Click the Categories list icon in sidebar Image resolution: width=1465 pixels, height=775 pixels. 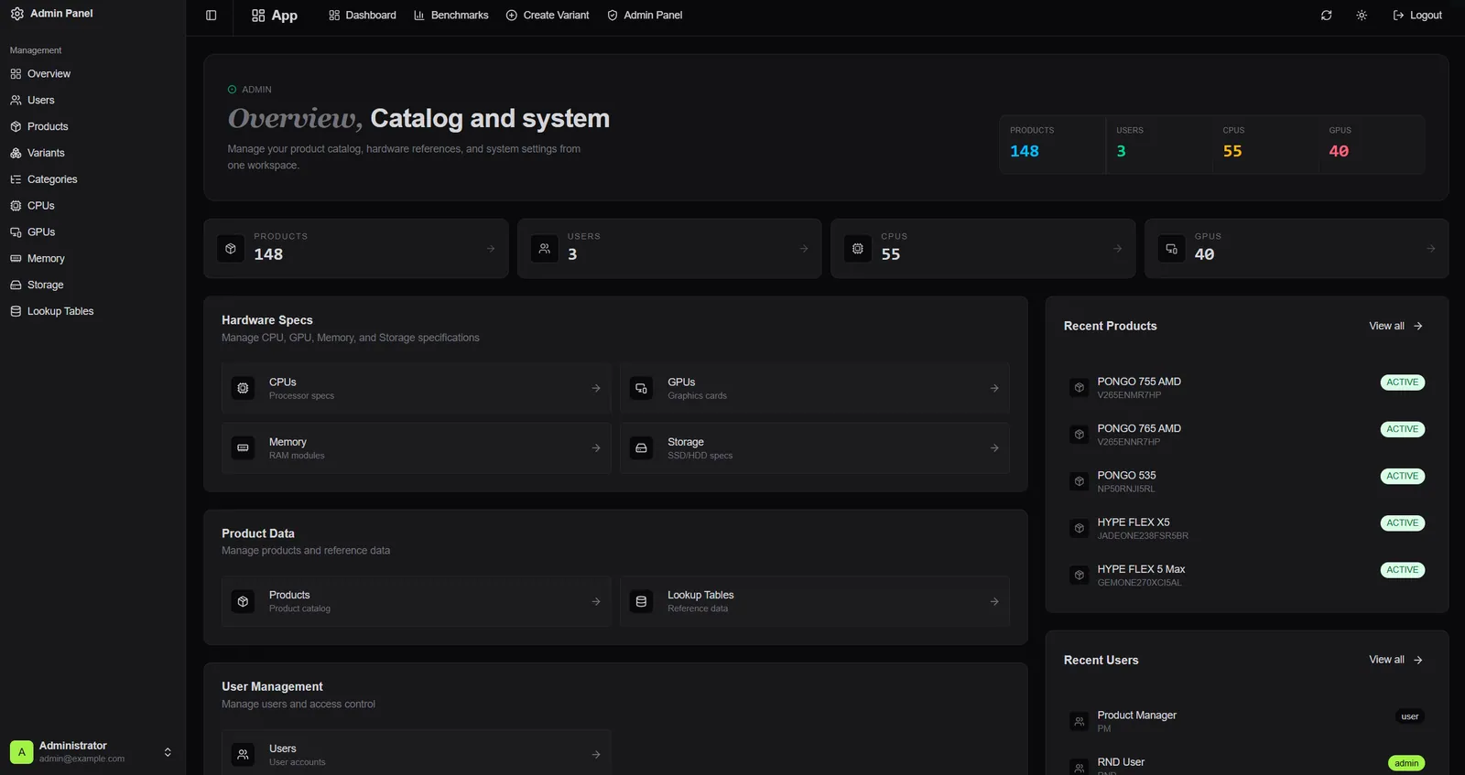16,180
